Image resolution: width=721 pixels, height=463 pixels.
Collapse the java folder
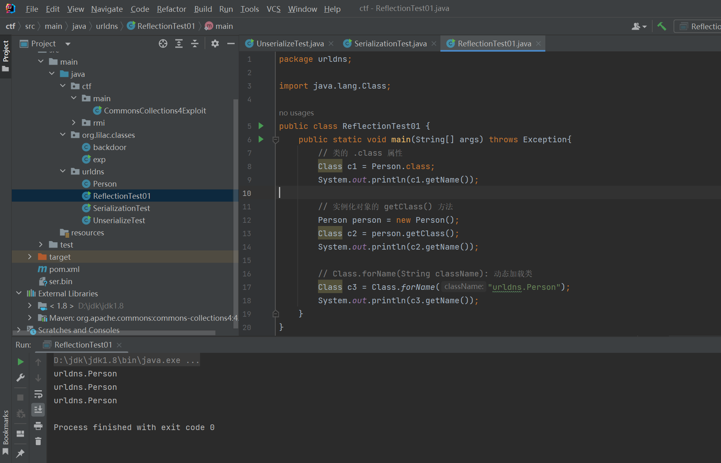[52, 74]
